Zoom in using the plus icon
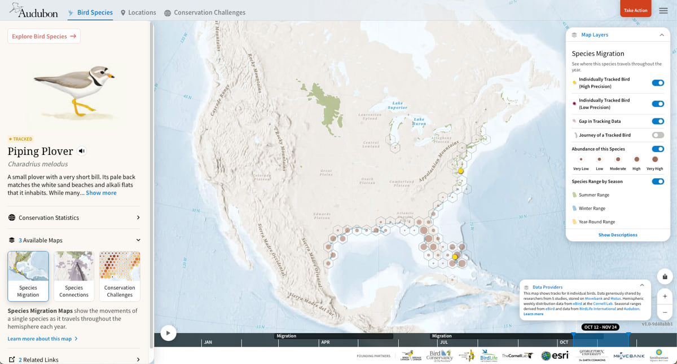677x364 pixels. pyautogui.click(x=665, y=296)
